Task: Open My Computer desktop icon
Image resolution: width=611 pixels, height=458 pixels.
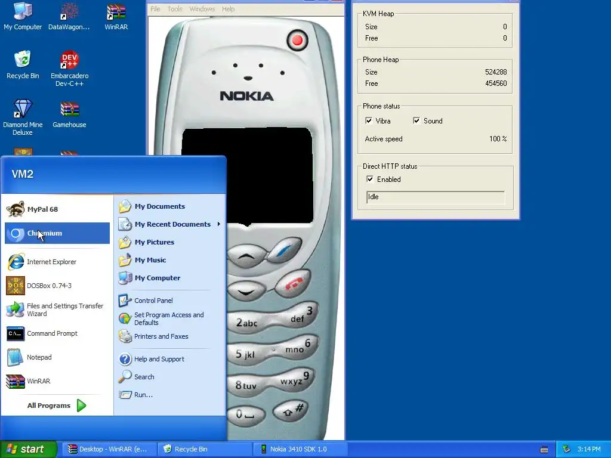Action: [23, 16]
